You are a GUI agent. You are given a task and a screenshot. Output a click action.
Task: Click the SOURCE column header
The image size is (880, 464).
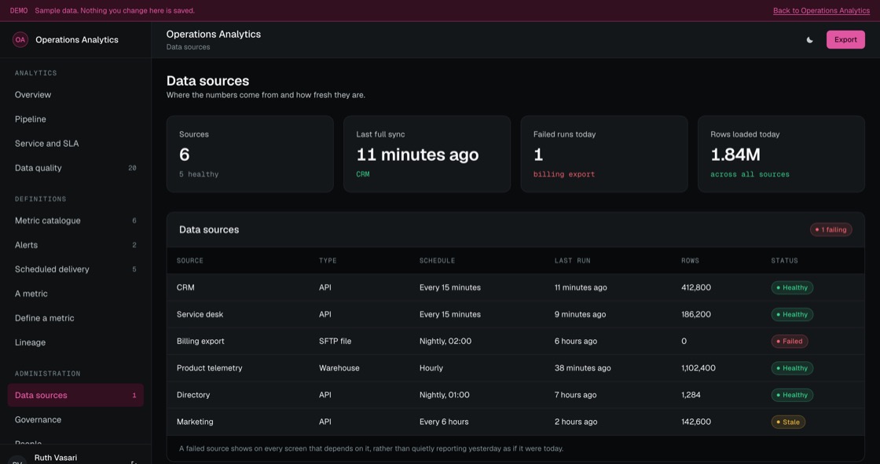pos(189,261)
